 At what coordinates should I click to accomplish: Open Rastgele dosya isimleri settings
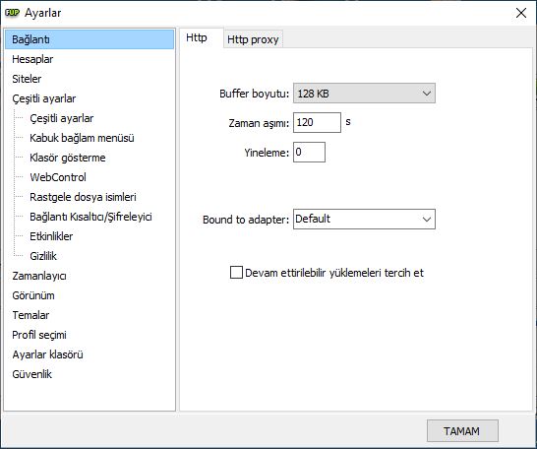83,197
